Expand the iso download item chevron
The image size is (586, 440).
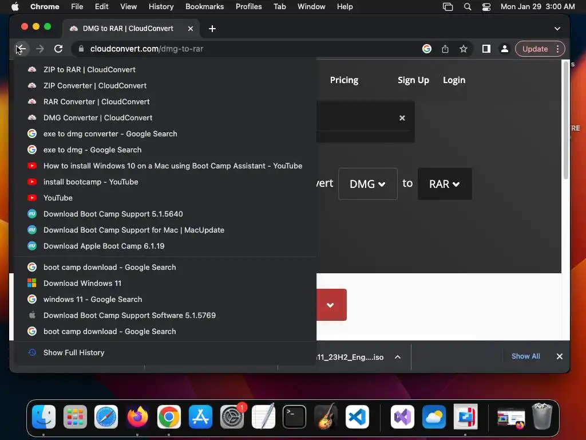(398, 357)
